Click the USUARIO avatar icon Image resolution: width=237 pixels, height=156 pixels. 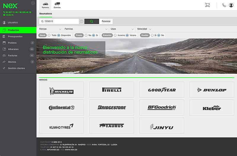4,23
